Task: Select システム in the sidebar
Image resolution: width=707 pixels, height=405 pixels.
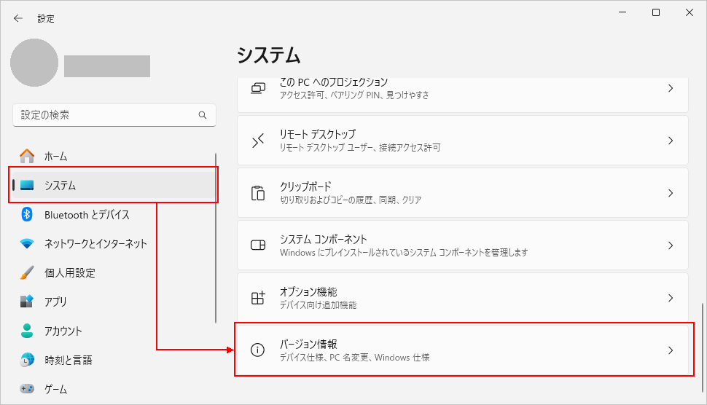Action: (x=114, y=185)
